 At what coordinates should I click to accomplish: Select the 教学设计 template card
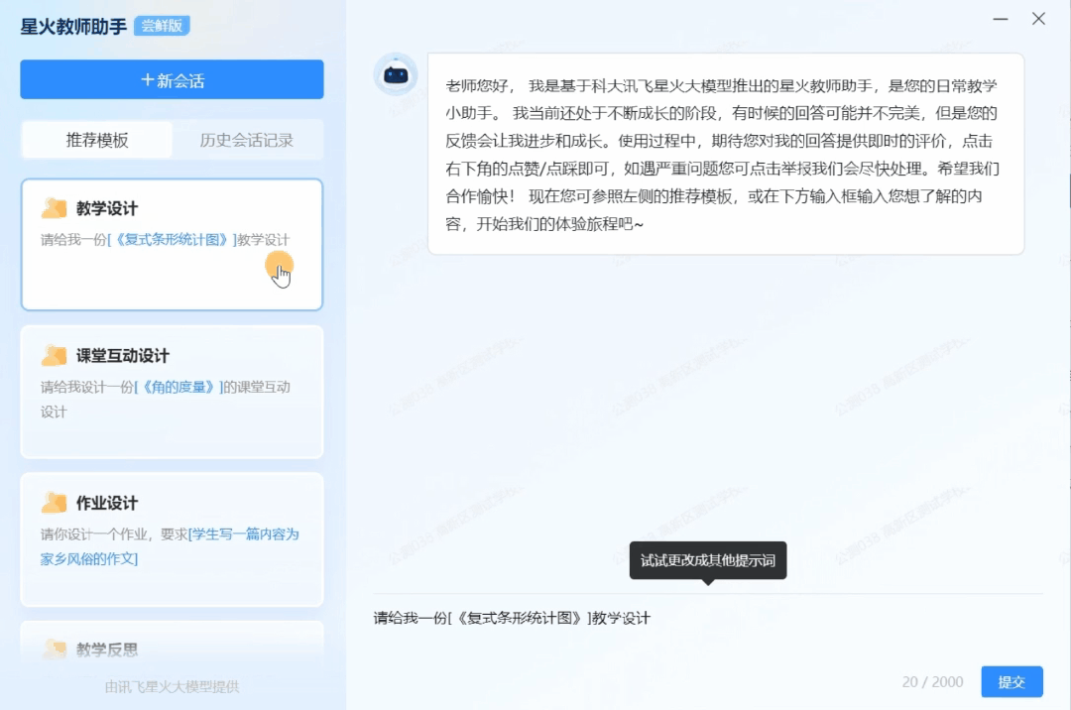pyautogui.click(x=172, y=243)
